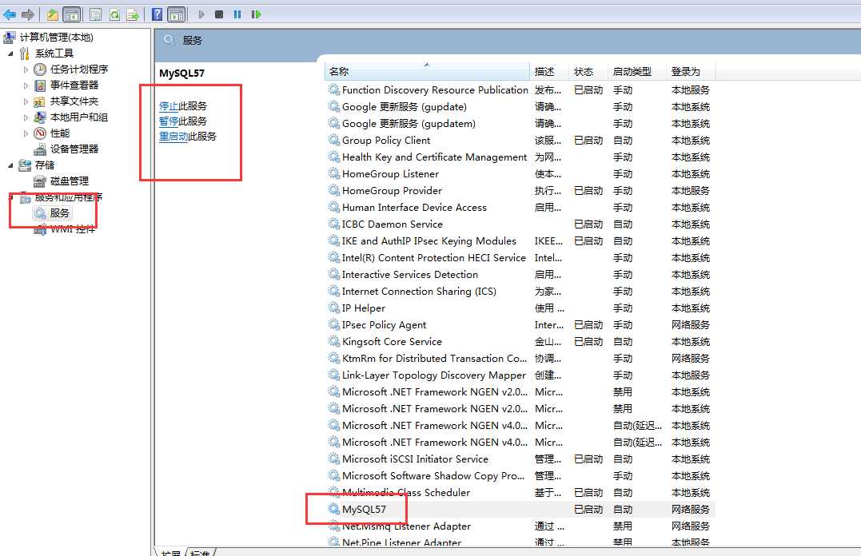
Task: Sort services by the 名称 column header
Action: tap(427, 71)
